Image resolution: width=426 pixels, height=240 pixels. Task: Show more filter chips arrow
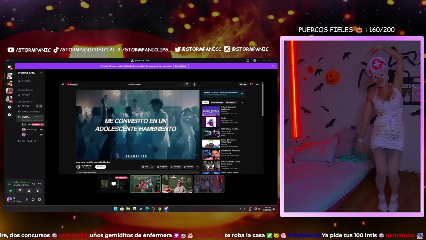coord(242,102)
